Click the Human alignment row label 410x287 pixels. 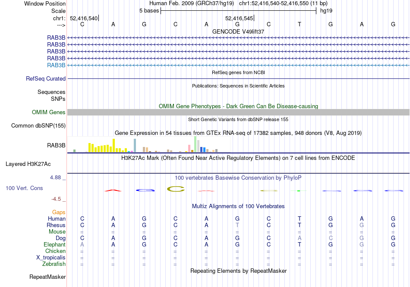(x=57, y=219)
